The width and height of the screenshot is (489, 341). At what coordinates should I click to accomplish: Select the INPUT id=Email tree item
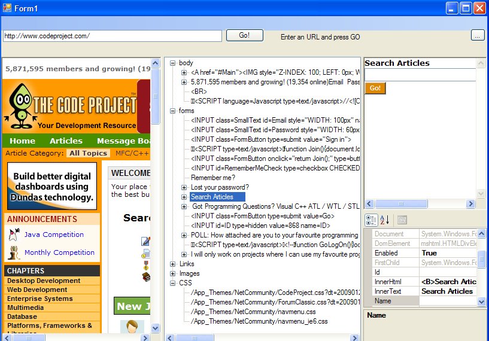275,120
